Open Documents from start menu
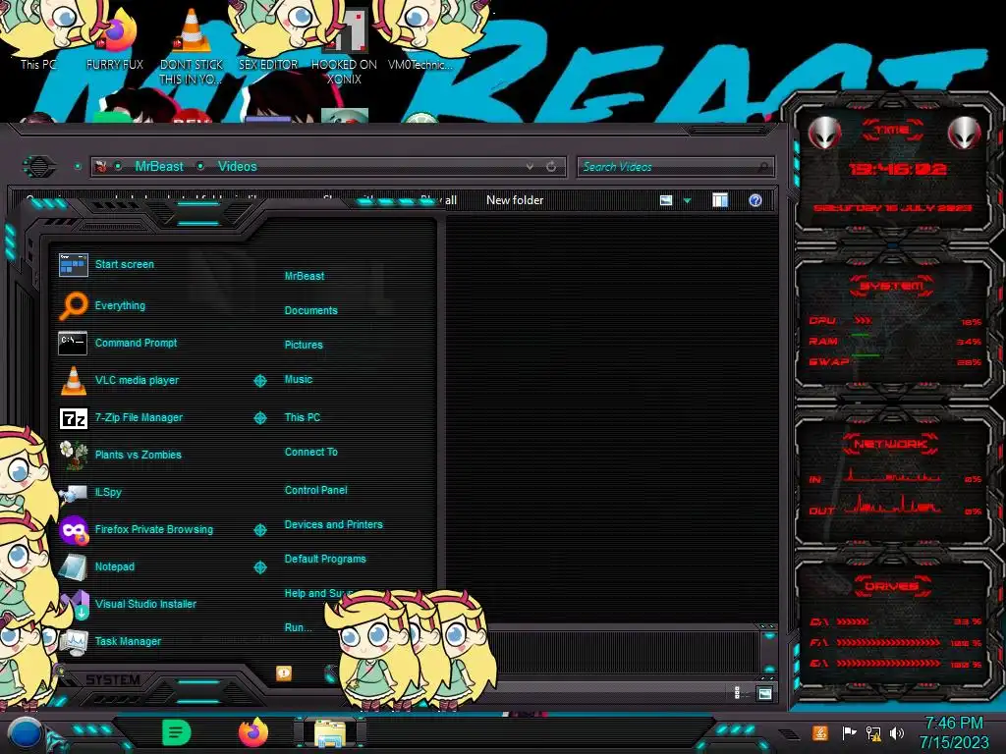 [x=311, y=310]
